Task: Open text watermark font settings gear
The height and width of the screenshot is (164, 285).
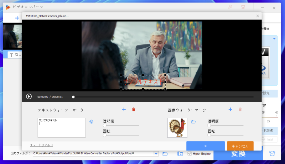Action: pyautogui.click(x=91, y=122)
